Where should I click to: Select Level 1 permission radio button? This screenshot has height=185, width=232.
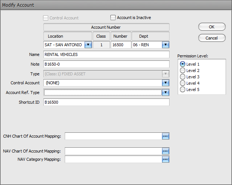(x=183, y=64)
